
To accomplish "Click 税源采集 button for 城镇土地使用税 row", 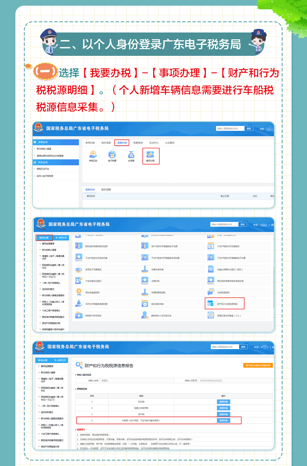I will (223, 408).
